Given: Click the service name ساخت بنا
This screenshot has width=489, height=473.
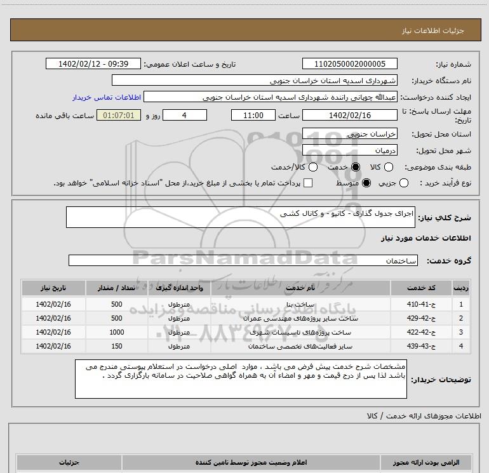Looking at the screenshot, I should [x=300, y=304].
